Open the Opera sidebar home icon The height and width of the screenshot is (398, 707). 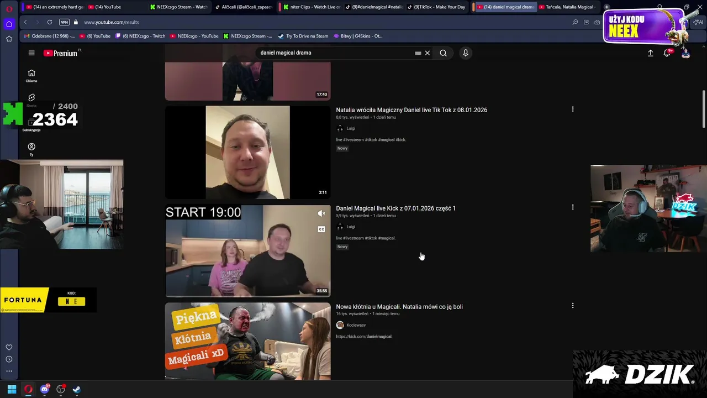coord(9,24)
